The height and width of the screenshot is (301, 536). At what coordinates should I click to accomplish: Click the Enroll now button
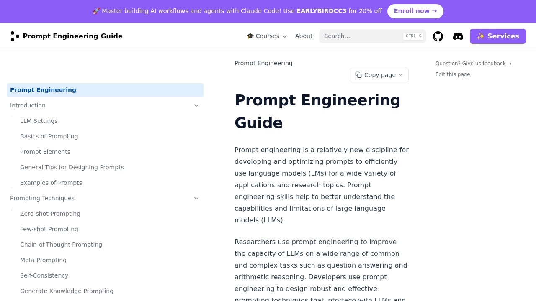[x=415, y=11]
